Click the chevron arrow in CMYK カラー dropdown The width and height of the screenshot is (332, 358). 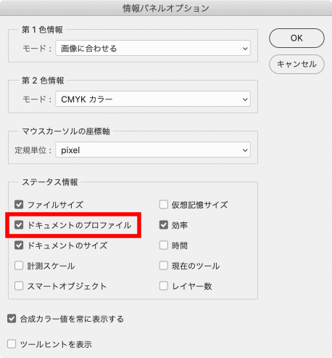245,99
